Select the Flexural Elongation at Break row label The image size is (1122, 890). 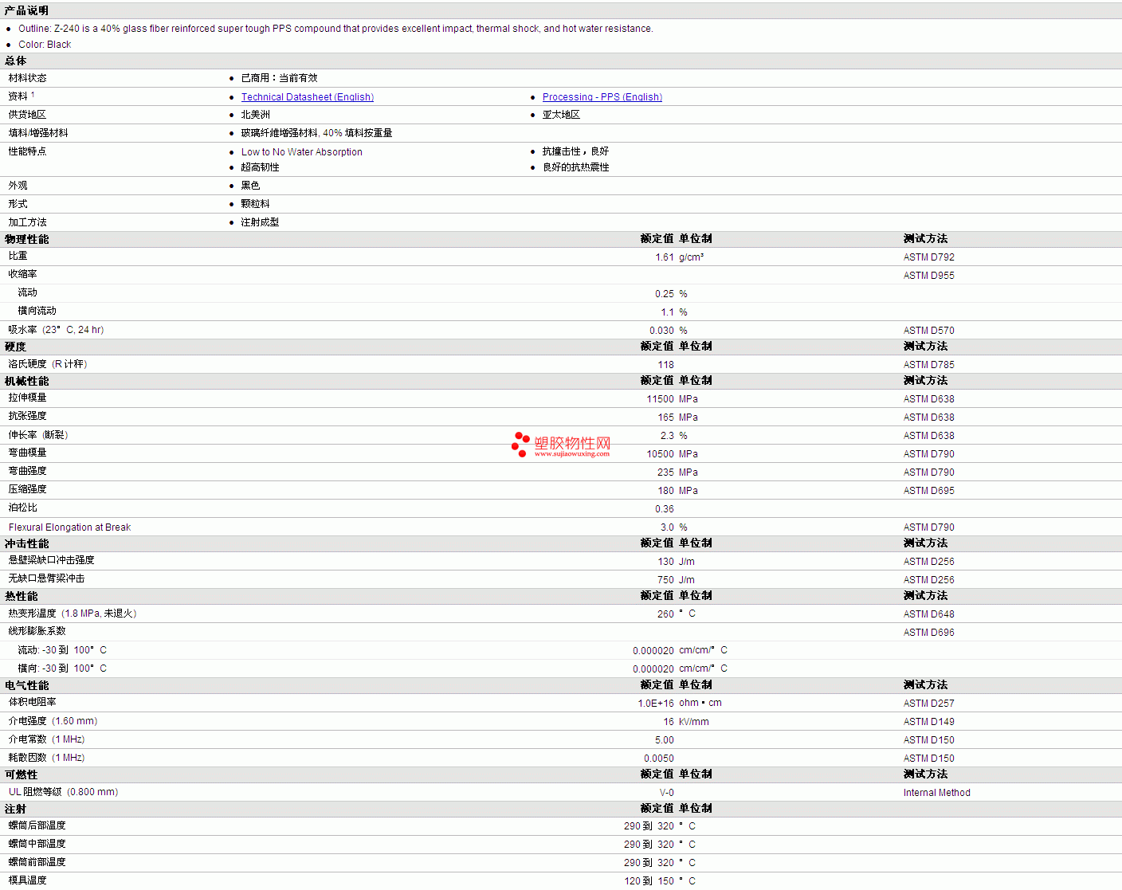click(69, 527)
